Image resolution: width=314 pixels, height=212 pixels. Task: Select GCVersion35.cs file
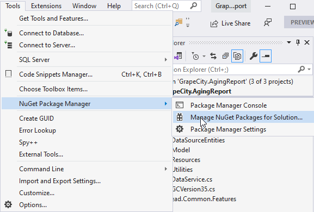click(194, 189)
